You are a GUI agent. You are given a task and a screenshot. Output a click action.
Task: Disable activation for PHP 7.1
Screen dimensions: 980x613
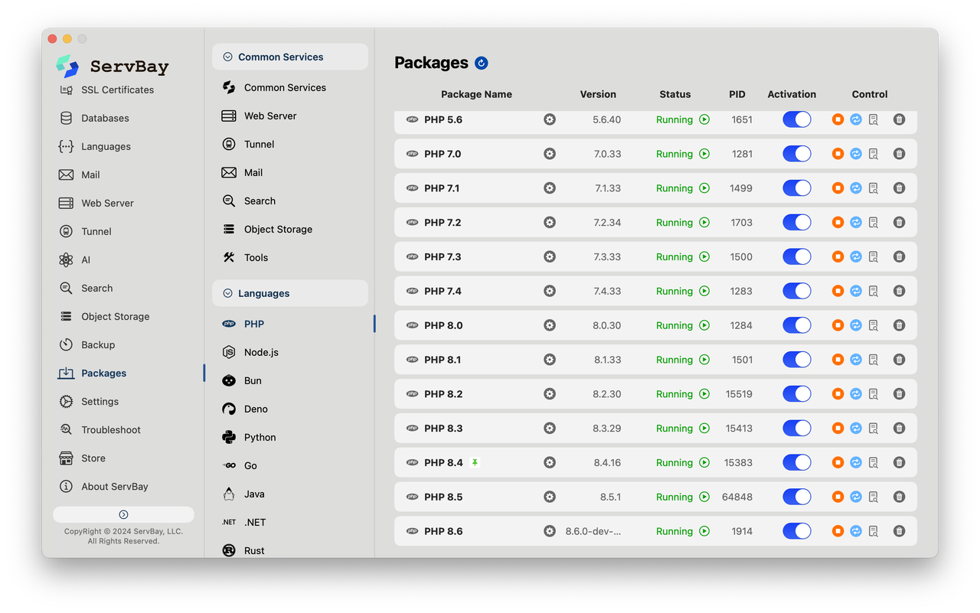tap(797, 188)
